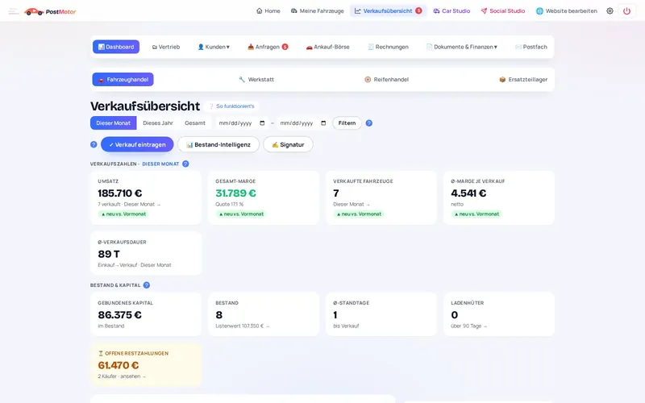Click Quote 17.1 % text

(230, 205)
